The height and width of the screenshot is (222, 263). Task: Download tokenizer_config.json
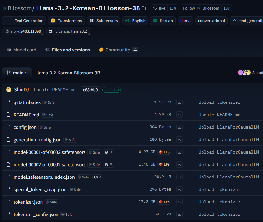coord(179,214)
